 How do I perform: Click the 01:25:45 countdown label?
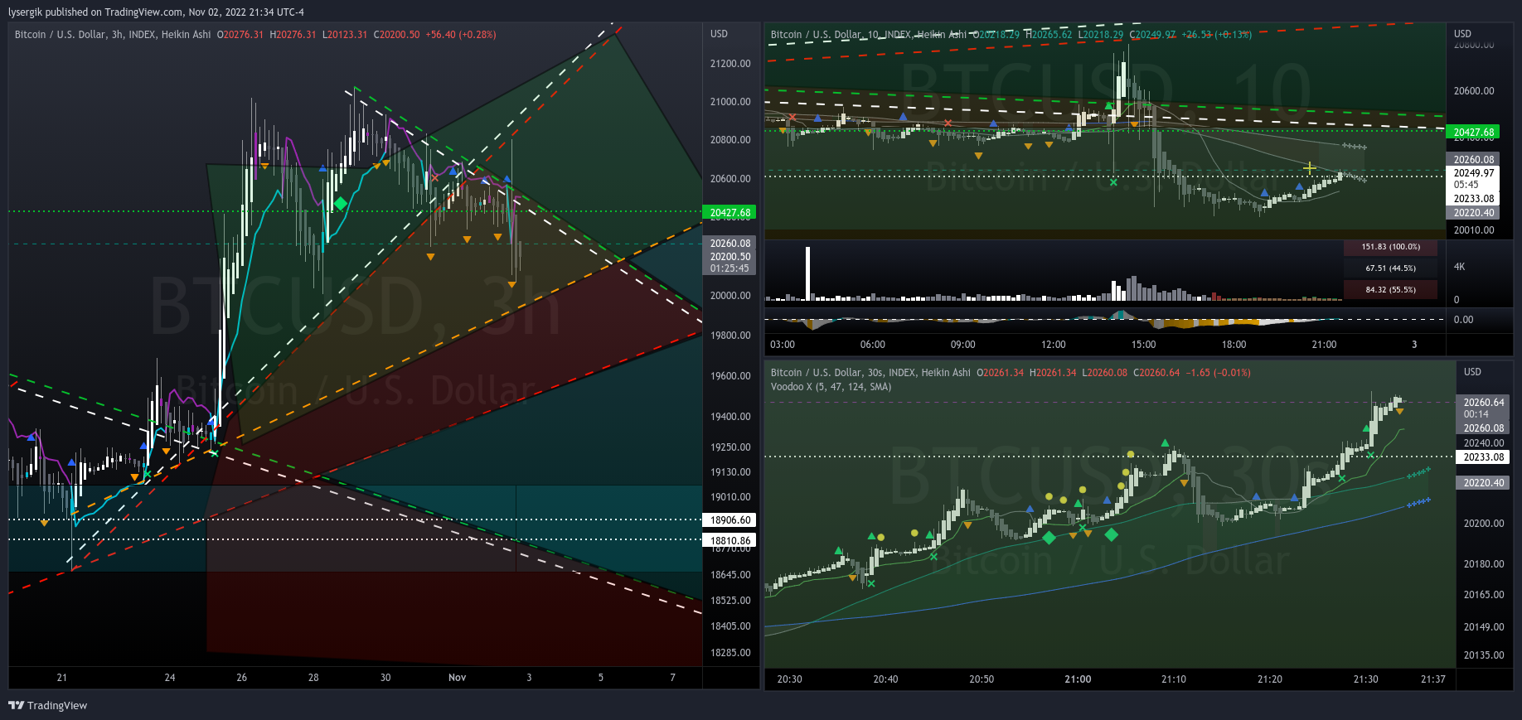point(729,268)
